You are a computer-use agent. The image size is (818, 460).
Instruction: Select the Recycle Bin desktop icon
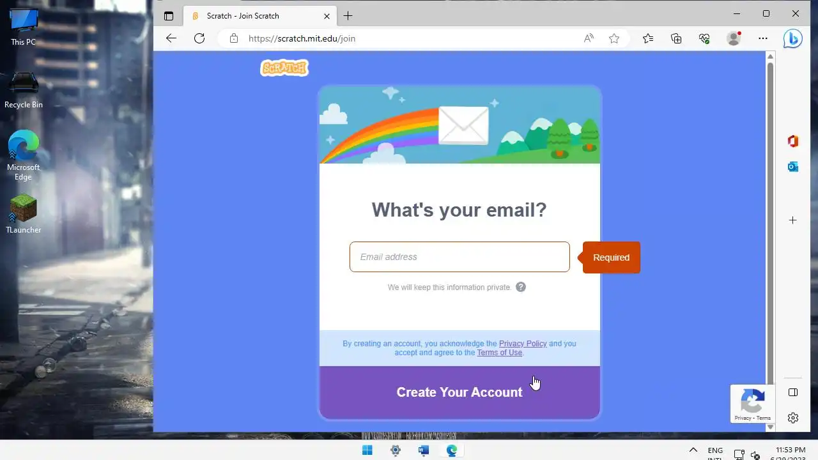pyautogui.click(x=24, y=90)
